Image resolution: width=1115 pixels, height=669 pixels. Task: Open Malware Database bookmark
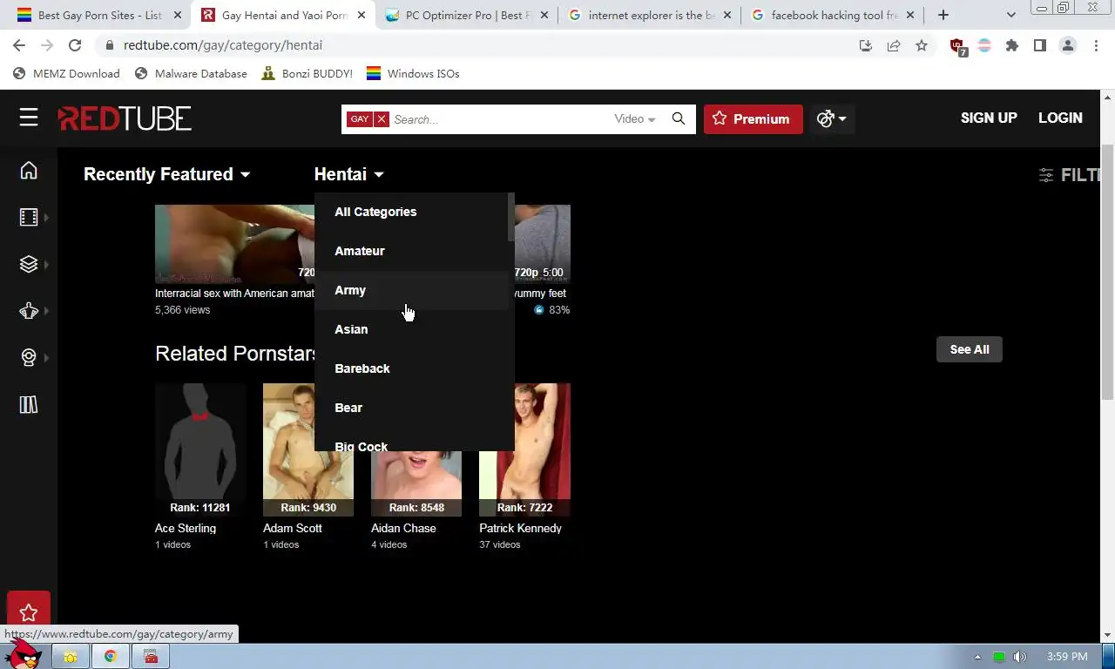[x=191, y=73]
